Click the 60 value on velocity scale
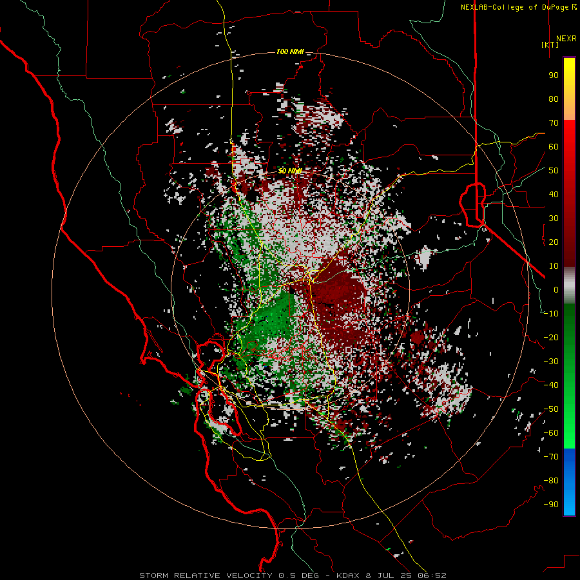This screenshot has width=580, height=580. point(554,147)
